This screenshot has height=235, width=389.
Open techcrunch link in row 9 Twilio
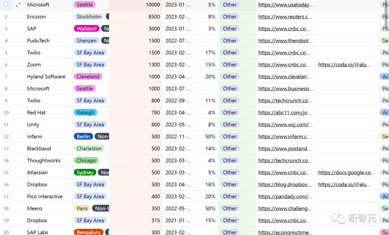click(285, 101)
